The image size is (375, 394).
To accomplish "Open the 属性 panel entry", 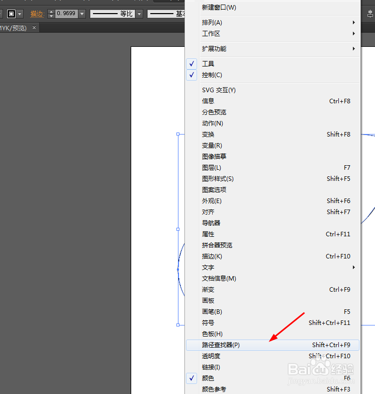I will (x=273, y=234).
